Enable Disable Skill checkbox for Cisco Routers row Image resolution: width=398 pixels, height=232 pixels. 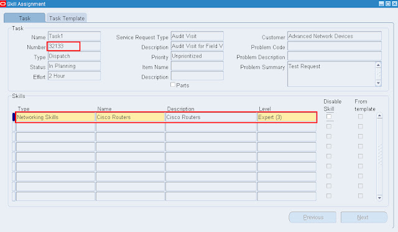329,117
